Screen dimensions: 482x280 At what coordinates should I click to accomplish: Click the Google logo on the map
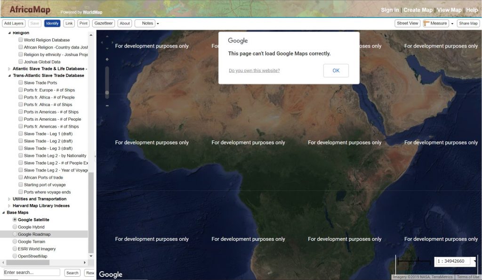pos(111,274)
